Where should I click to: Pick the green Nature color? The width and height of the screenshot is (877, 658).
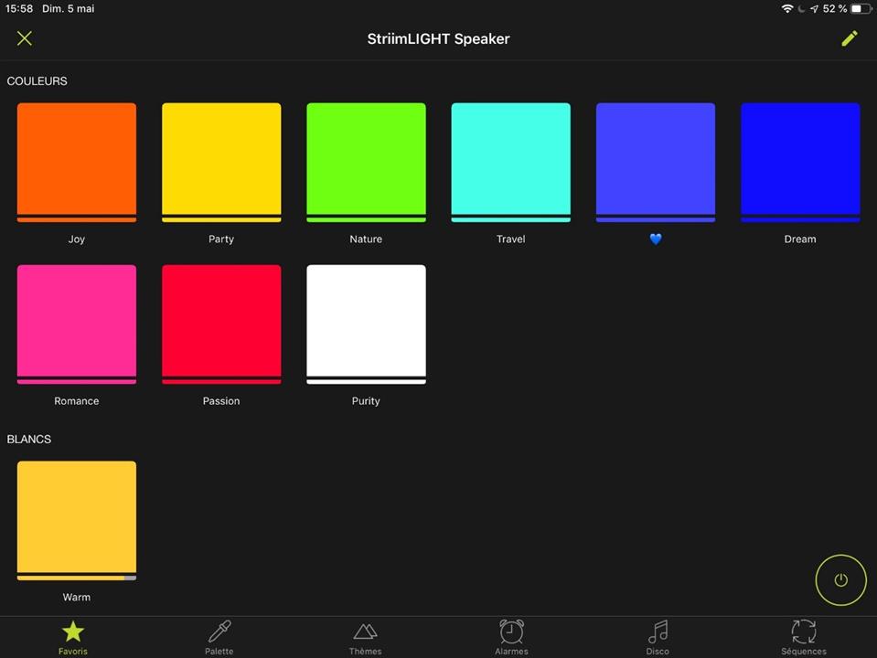(366, 162)
